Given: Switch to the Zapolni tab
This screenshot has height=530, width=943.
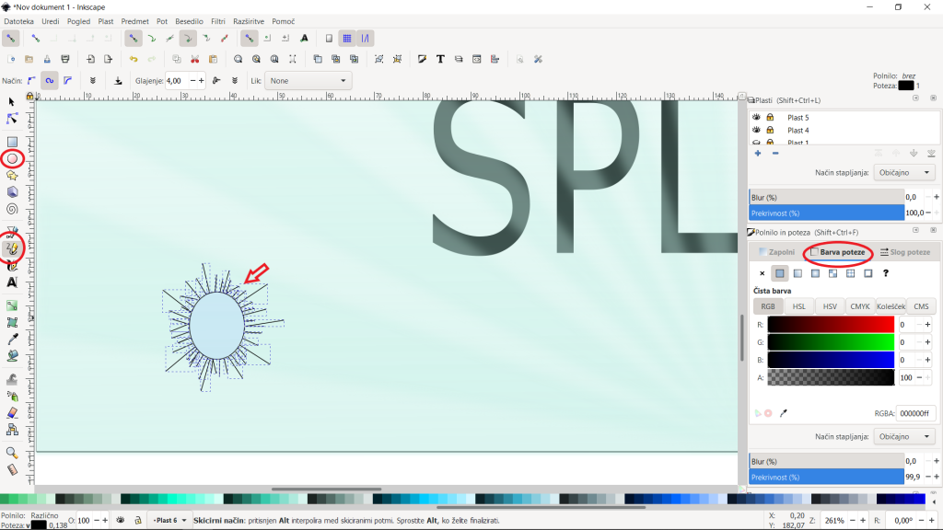Looking at the screenshot, I should (x=777, y=252).
